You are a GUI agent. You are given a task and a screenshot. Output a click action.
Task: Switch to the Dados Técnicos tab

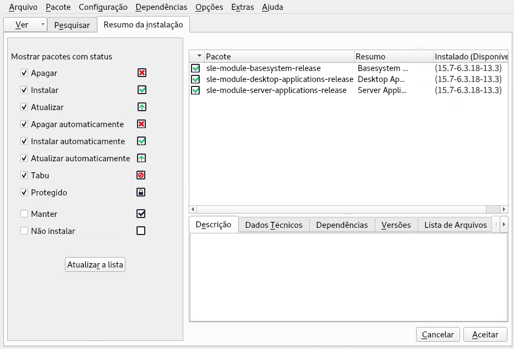[x=274, y=225]
